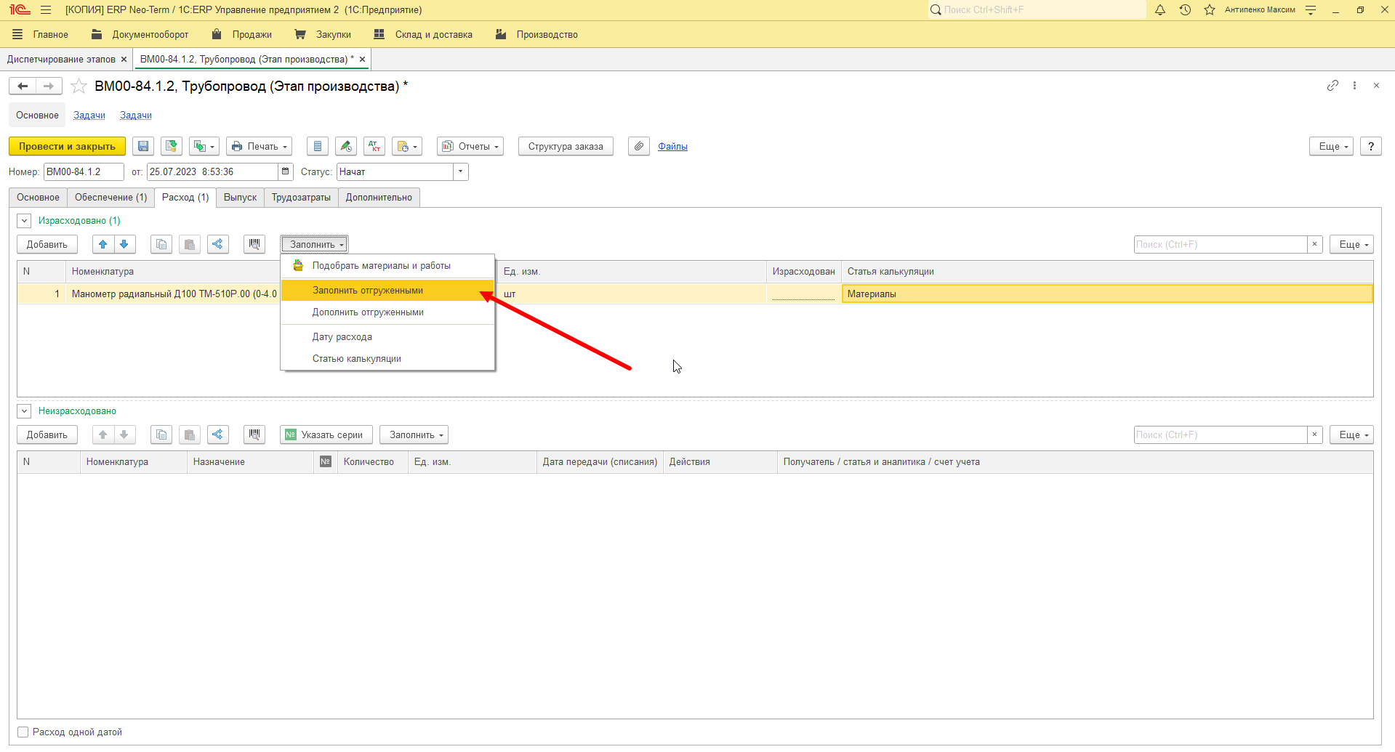Screen dimensions: 1395x752
Task: Collapse the Неизрасходовано section
Action: coord(24,411)
